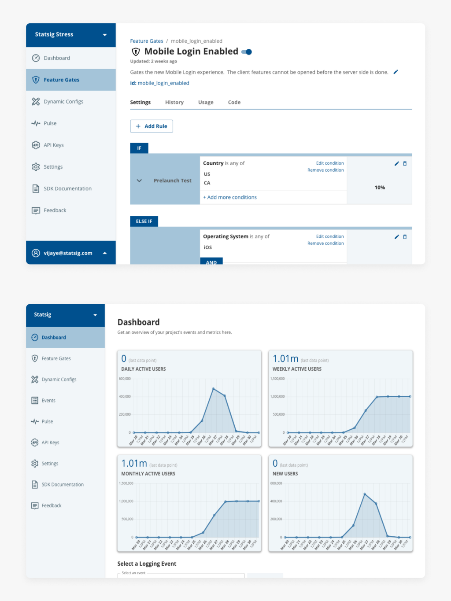This screenshot has height=601, width=451.
Task: Switch to the History tab
Action: coord(174,102)
